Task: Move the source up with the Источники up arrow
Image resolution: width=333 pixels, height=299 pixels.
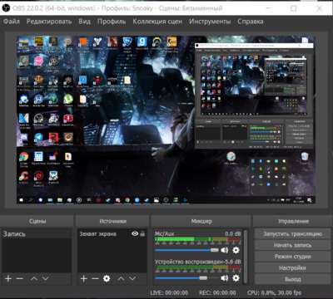Action: coord(121,278)
